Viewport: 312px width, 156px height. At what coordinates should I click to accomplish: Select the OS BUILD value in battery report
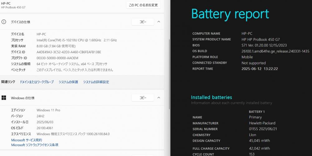275,51
